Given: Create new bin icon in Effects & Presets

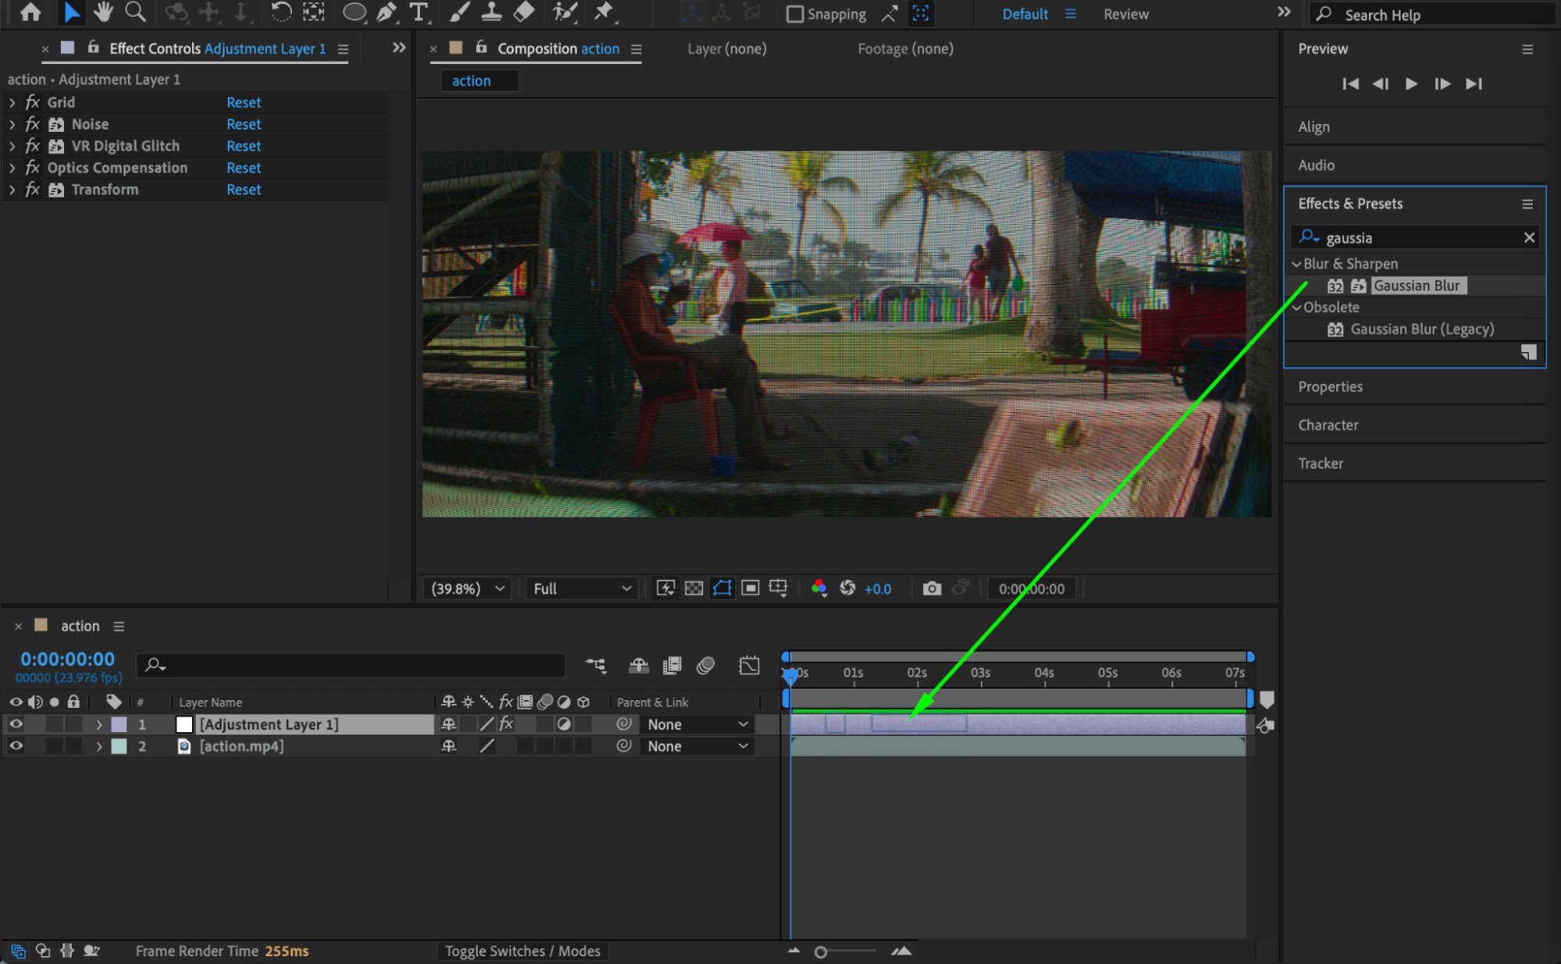Looking at the screenshot, I should (1528, 352).
